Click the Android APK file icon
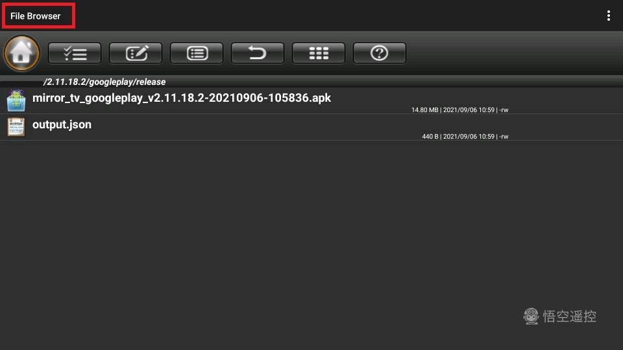 [16, 100]
